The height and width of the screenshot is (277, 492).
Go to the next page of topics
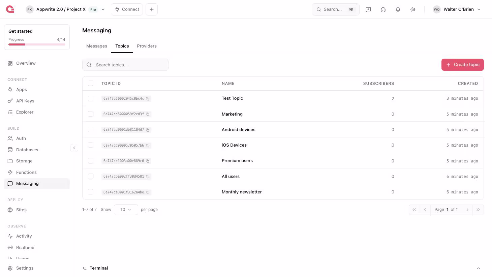pyautogui.click(x=467, y=210)
